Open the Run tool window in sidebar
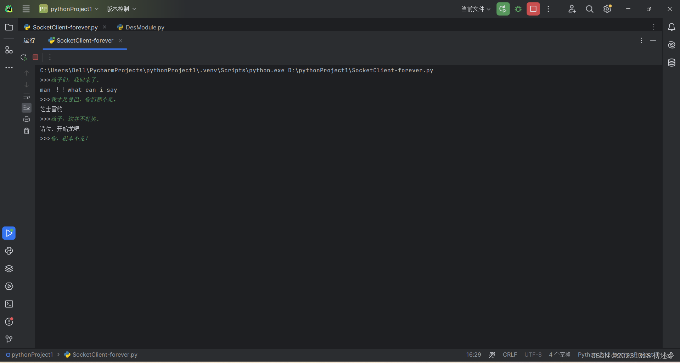680x363 pixels. 9,233
